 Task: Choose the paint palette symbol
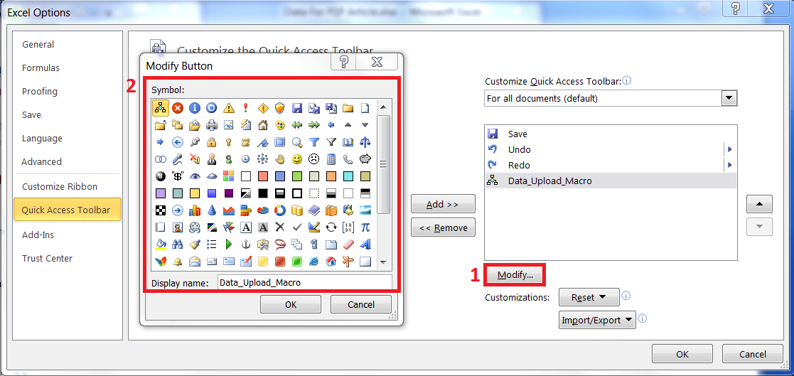pyautogui.click(x=280, y=125)
